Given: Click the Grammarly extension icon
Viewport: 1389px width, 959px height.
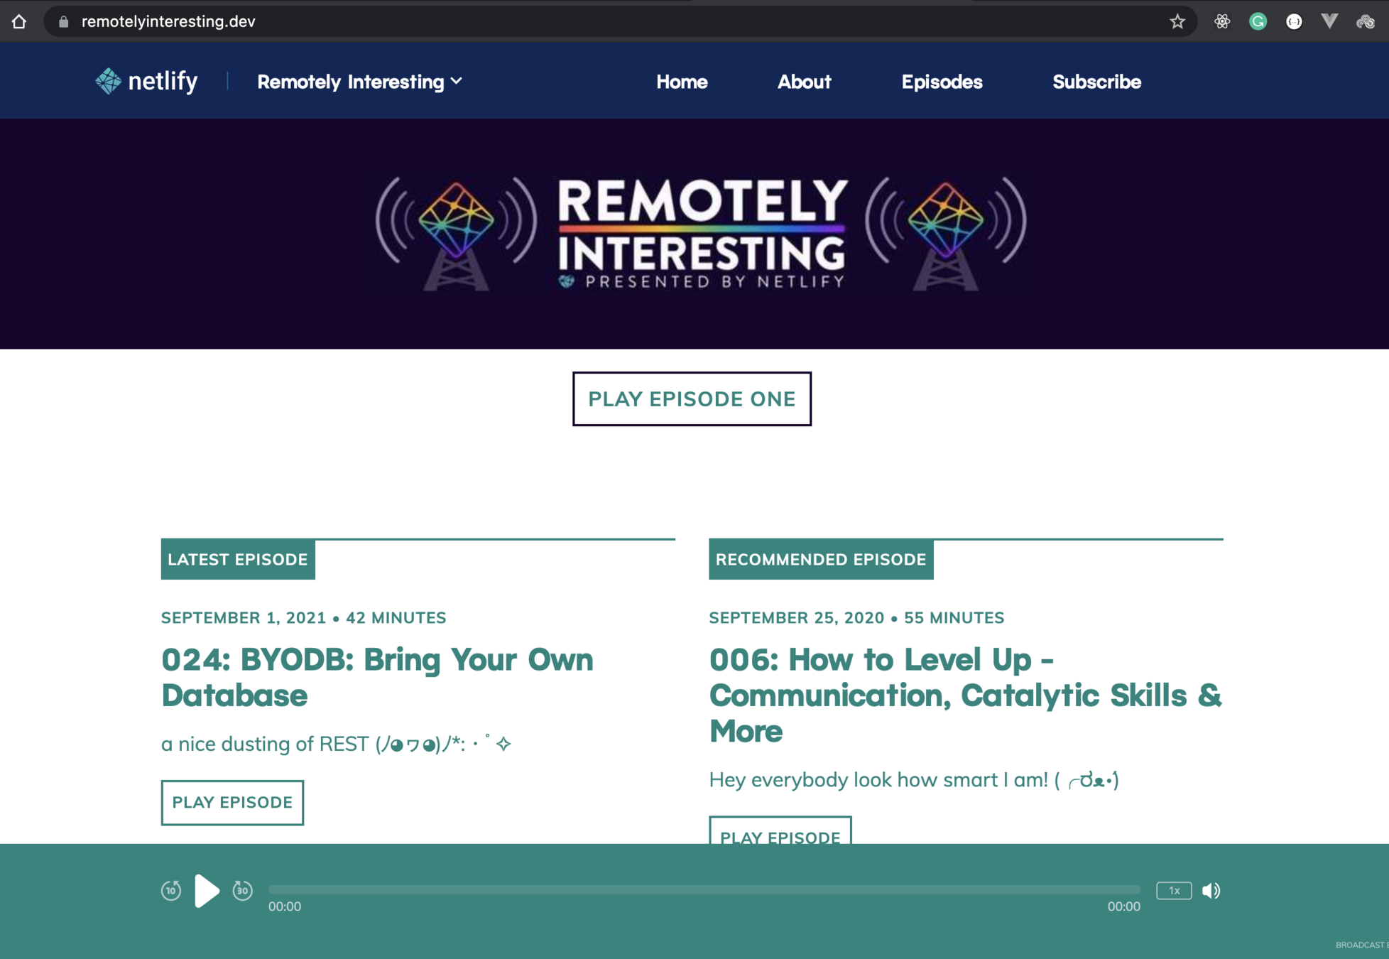Looking at the screenshot, I should pos(1258,21).
